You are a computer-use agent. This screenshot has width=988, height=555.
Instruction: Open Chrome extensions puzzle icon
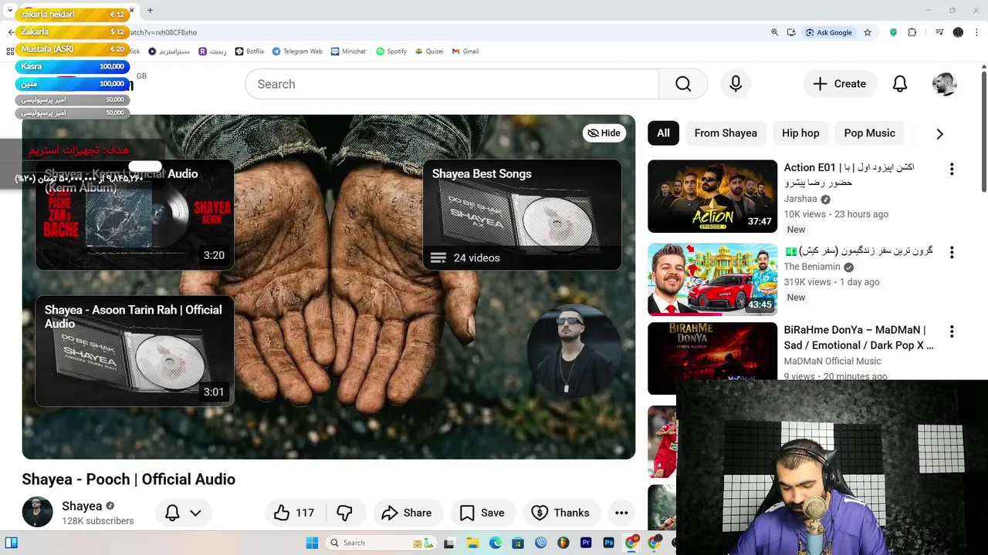(x=912, y=32)
